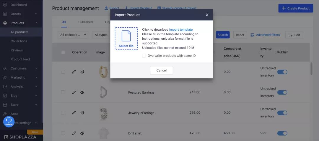Screen dimensions: 319x141
Task: Toggle Publish switch for Drill shirt
Action: (282, 133)
